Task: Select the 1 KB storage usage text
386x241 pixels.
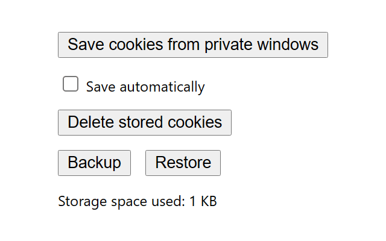Action: 203,201
